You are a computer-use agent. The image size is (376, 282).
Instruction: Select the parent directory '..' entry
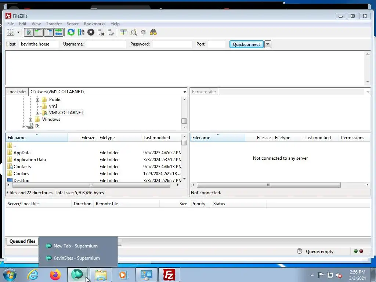[x=94, y=145]
